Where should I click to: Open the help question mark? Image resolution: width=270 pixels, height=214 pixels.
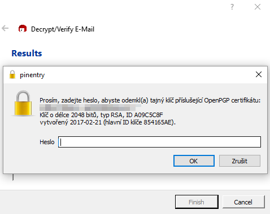coord(232,7)
